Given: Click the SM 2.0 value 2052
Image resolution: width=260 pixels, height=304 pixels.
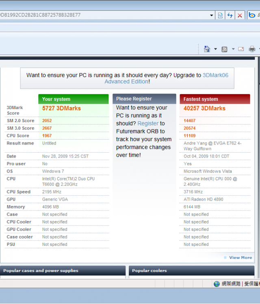Looking at the screenshot, I should click(47, 120).
